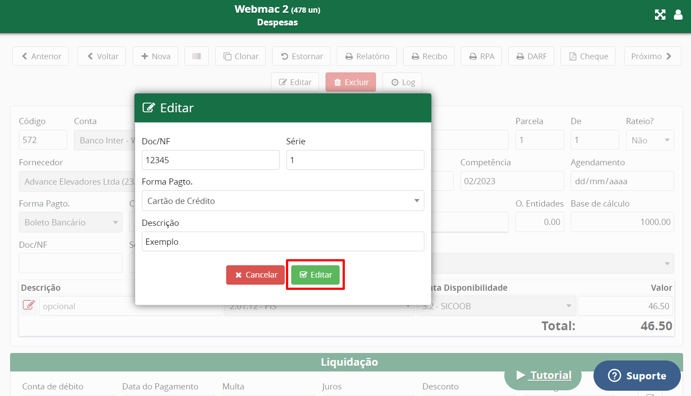Cancel the edit dialog
Viewport: 691px width, 396px height.
point(255,275)
